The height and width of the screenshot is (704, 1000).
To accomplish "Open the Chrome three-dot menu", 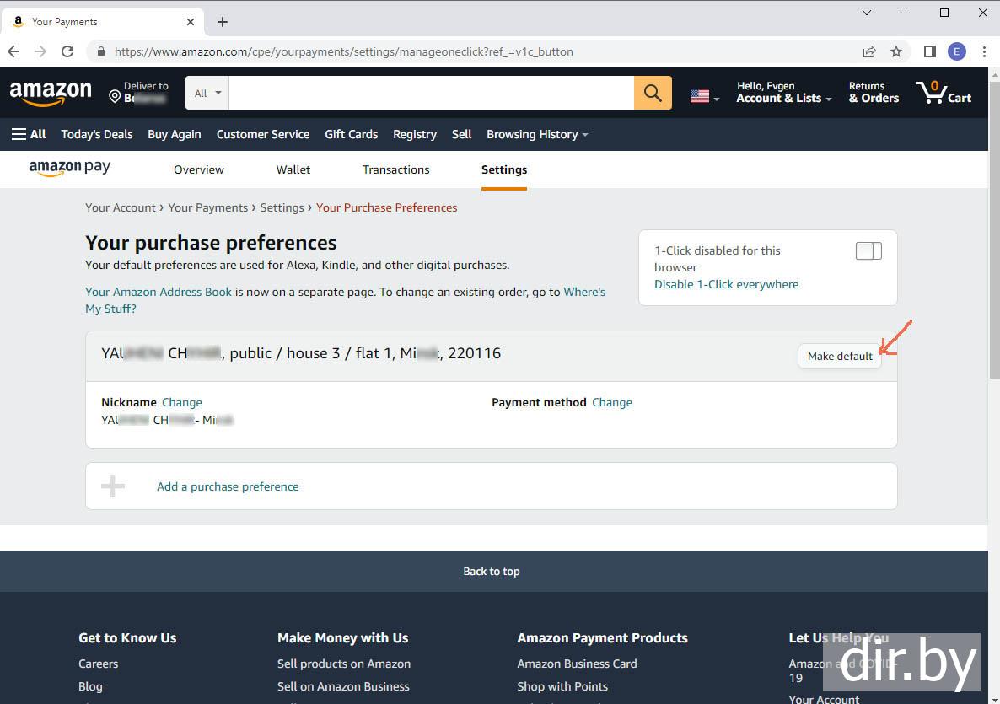I will click(984, 51).
